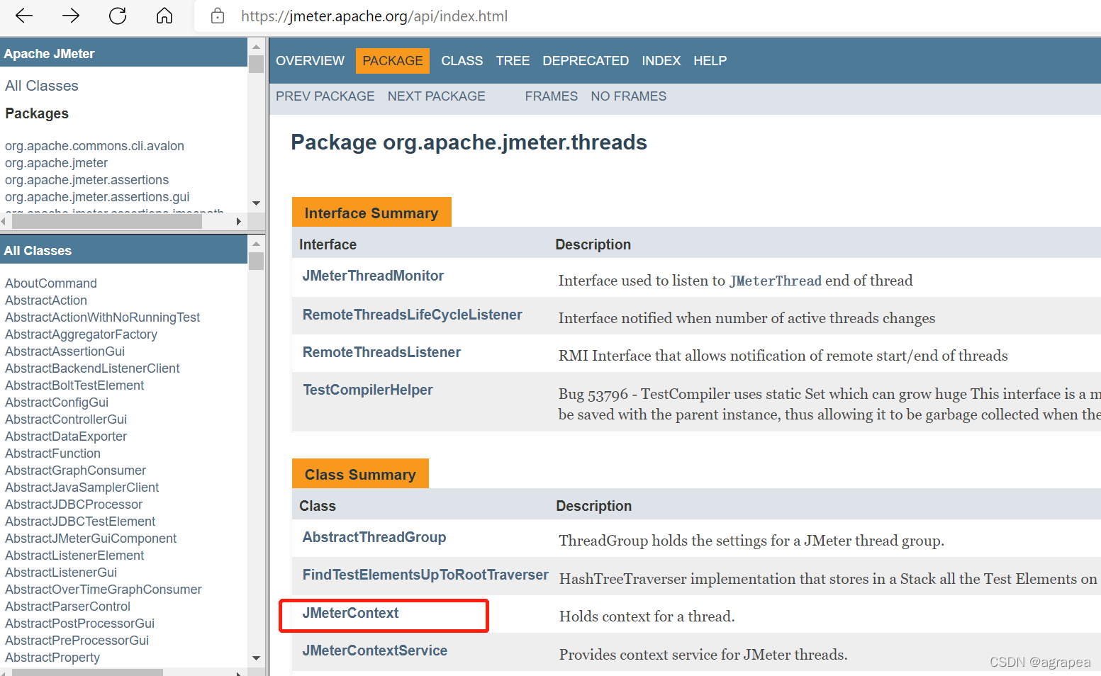1101x676 pixels.
Task: Click the packages frame scroll right arrow
Action: 239,222
